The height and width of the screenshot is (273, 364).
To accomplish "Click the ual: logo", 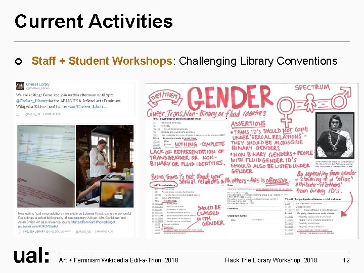I will pos(31,255).
